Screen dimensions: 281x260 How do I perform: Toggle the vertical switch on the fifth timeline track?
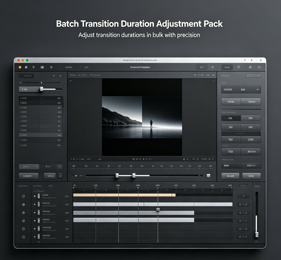point(39,229)
